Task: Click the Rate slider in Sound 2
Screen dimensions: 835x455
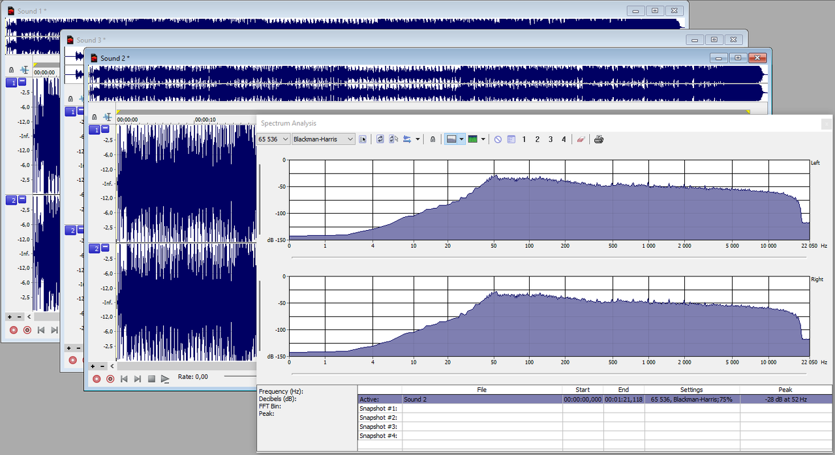Action: pos(239,376)
